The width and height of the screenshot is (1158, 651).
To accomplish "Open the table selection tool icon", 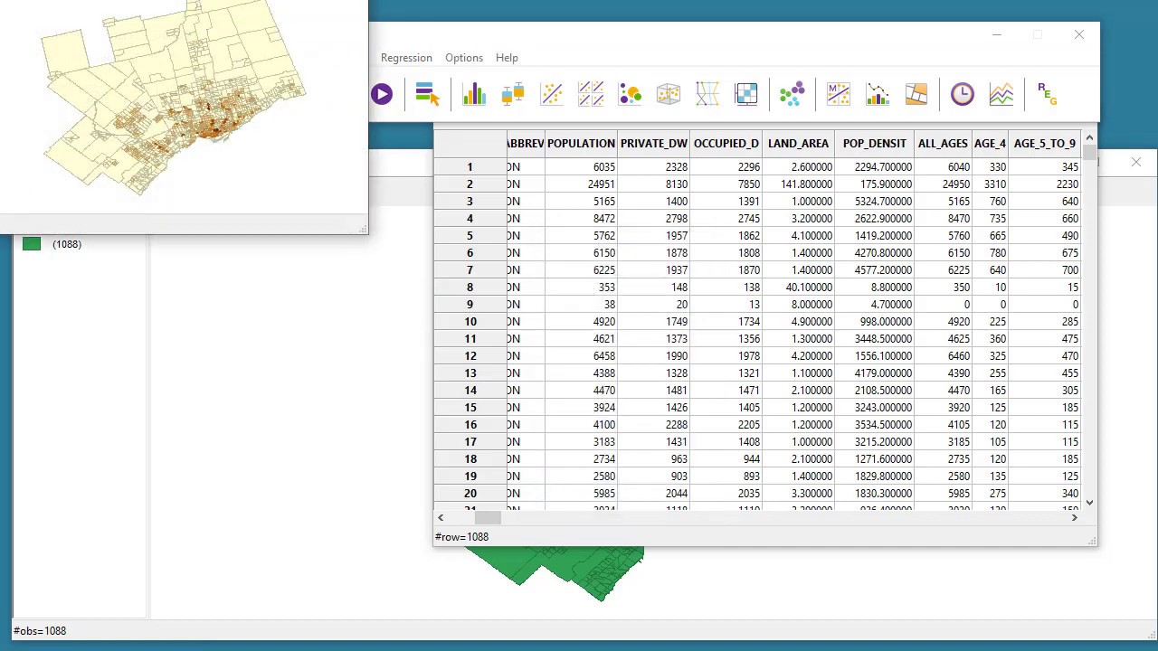I will pos(427,94).
